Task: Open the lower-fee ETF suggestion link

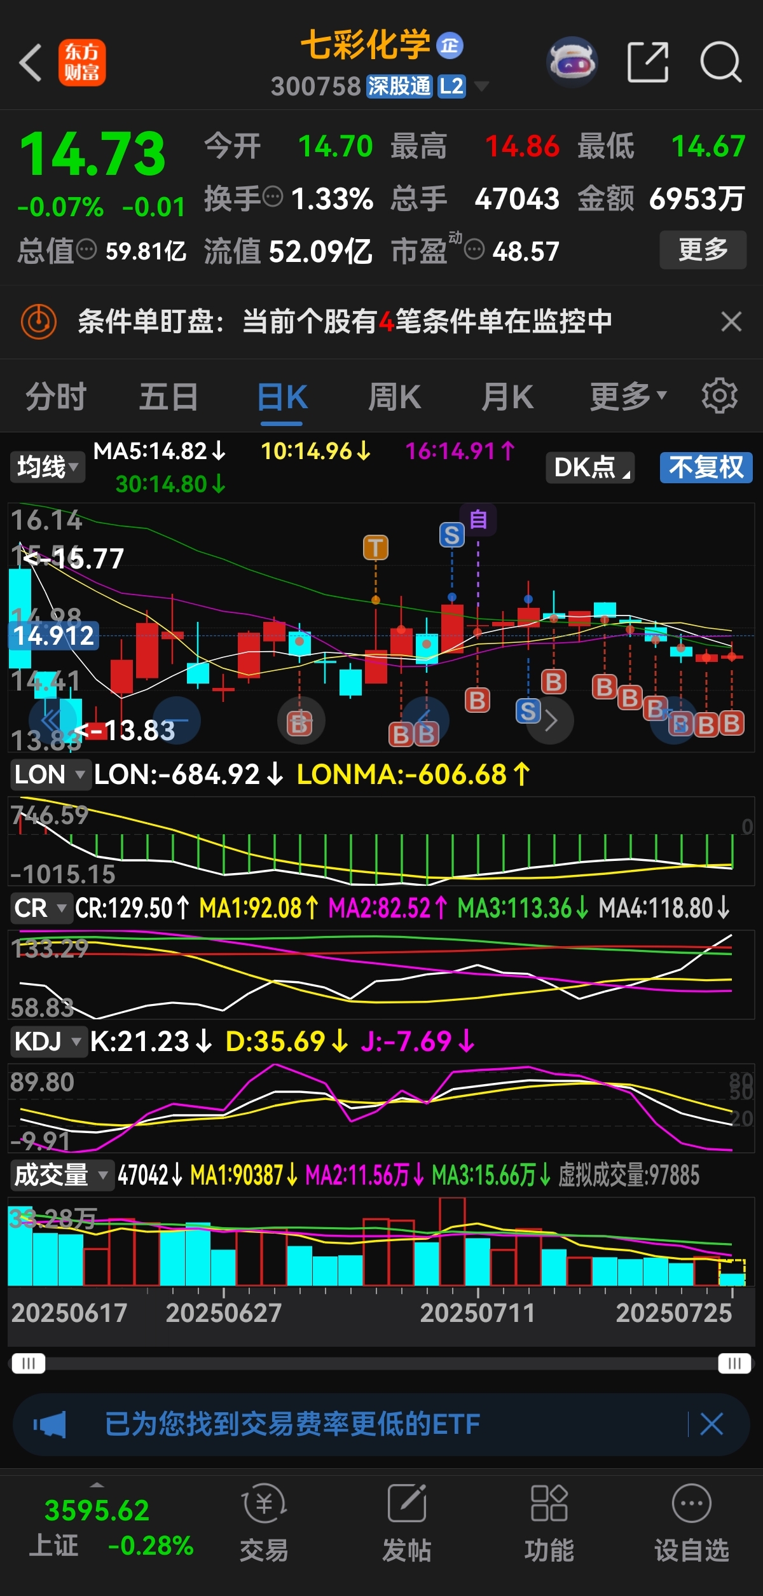Action: click(292, 1424)
